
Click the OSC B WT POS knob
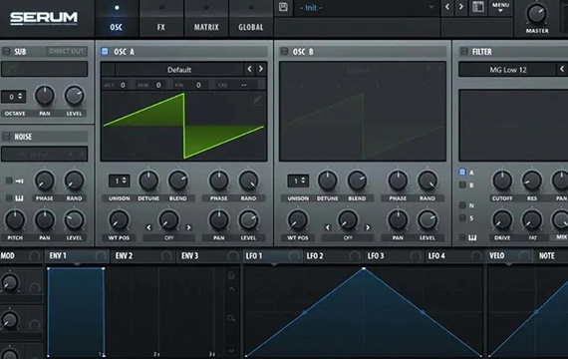click(x=298, y=220)
